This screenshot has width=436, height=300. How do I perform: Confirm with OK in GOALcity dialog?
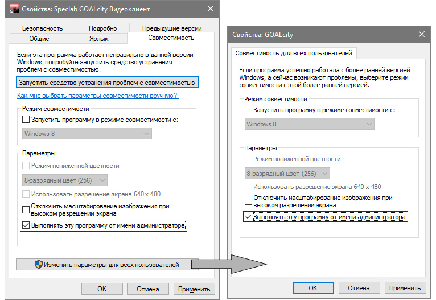(313, 288)
